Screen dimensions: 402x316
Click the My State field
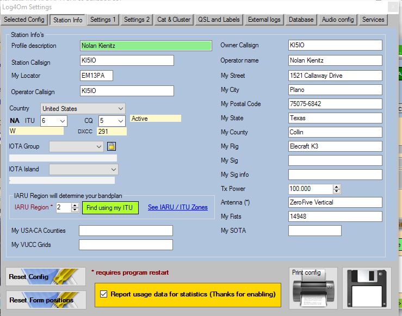click(335, 118)
